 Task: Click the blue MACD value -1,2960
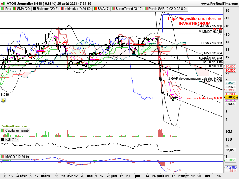[231, 167]
